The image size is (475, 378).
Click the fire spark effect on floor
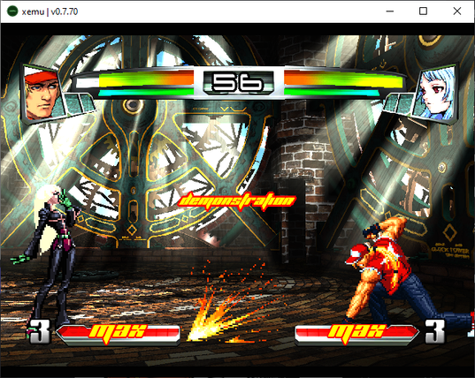click(227, 306)
